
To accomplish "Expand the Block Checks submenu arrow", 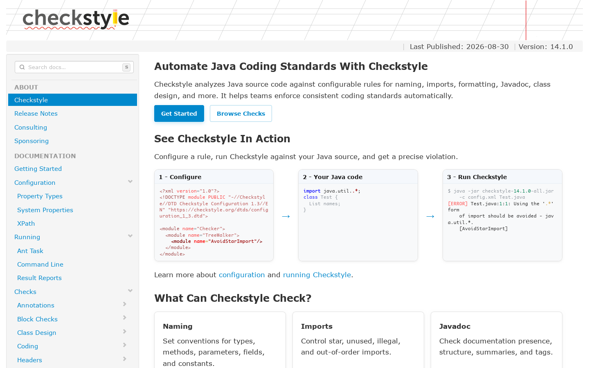I will point(125,318).
